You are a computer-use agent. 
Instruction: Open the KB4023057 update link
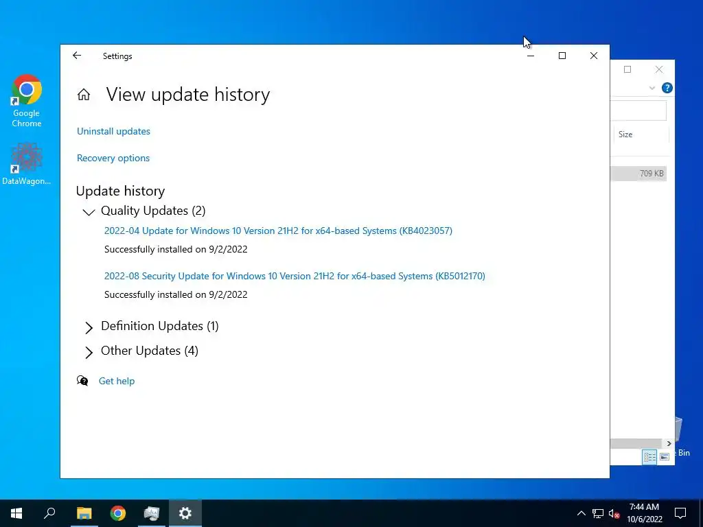click(278, 231)
